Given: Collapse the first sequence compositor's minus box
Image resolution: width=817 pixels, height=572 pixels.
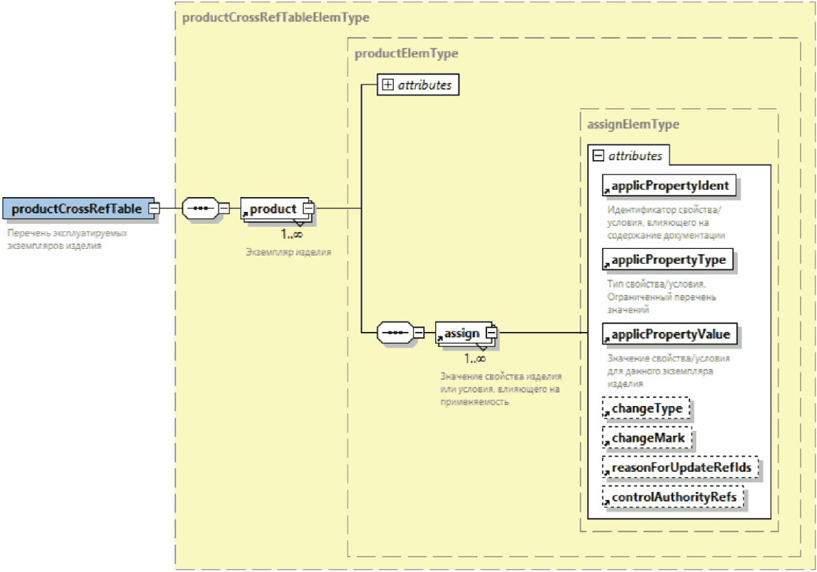Looking at the screenshot, I should point(223,209).
